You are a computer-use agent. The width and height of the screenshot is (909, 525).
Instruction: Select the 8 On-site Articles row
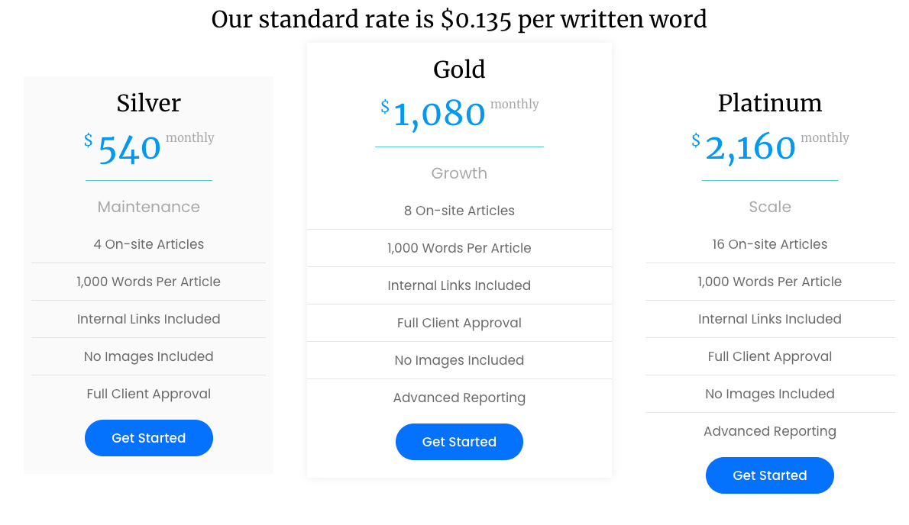click(459, 211)
